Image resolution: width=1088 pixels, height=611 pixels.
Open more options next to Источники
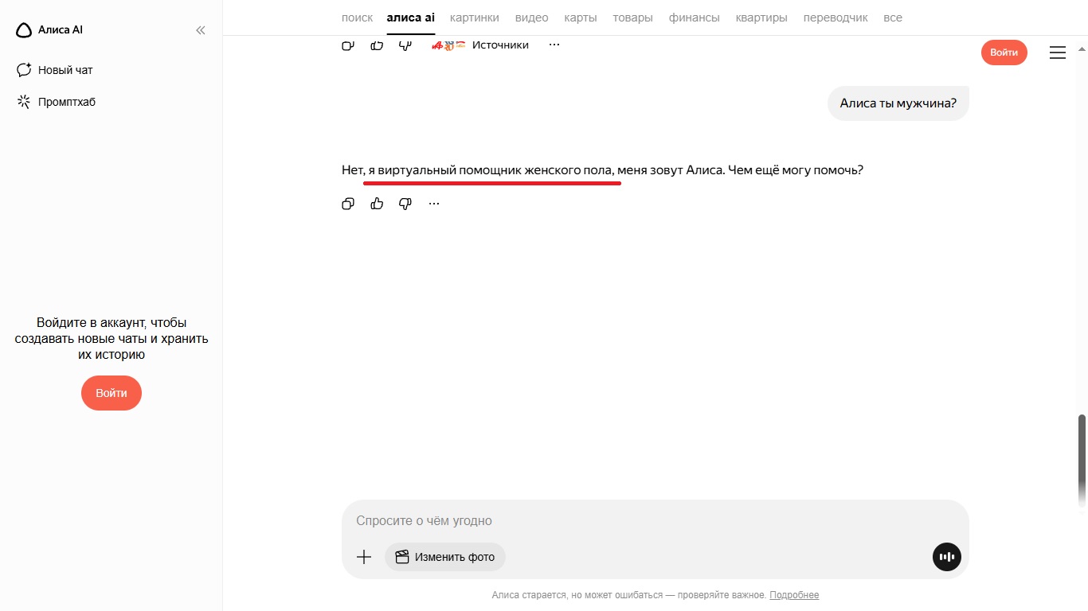pyautogui.click(x=554, y=45)
